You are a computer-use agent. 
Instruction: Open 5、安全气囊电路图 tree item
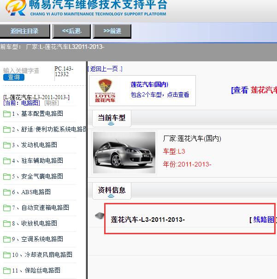click(x=37, y=176)
